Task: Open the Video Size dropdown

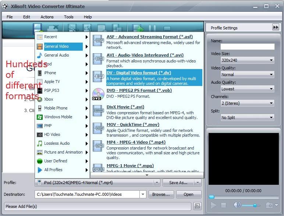Action: (247, 60)
